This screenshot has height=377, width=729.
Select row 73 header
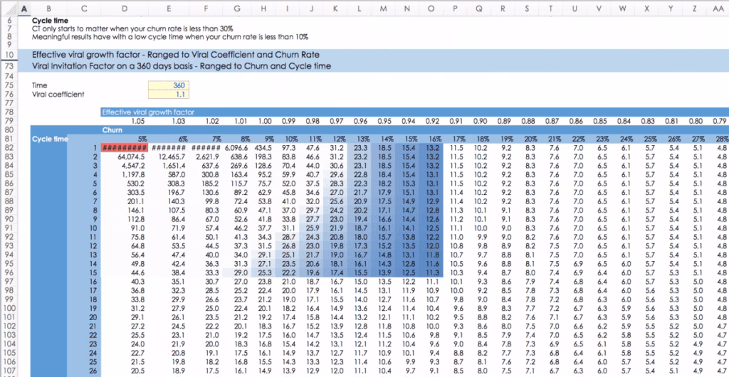click(x=9, y=66)
